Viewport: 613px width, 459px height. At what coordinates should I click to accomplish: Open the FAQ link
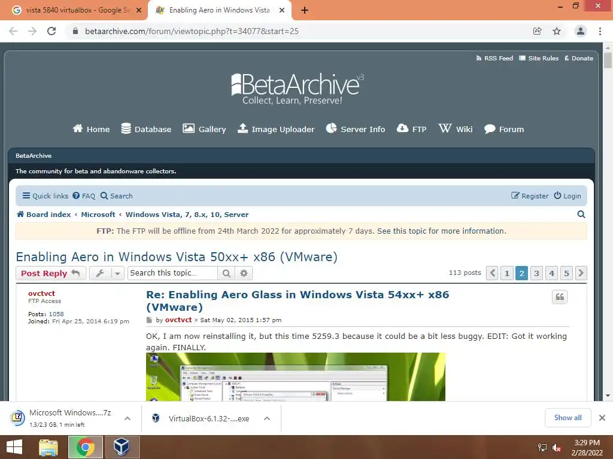84,196
